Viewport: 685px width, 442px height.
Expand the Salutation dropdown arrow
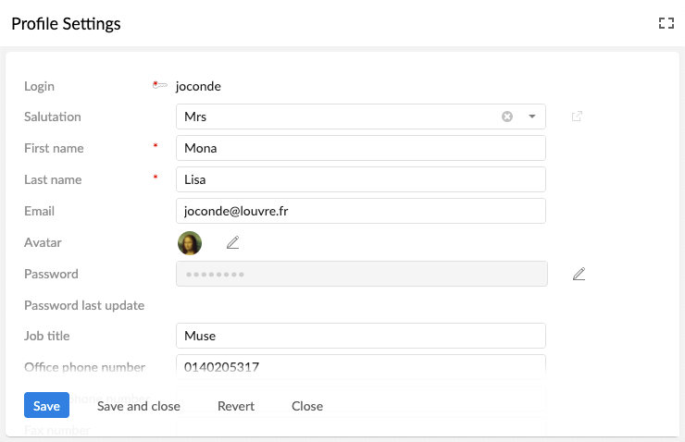532,117
